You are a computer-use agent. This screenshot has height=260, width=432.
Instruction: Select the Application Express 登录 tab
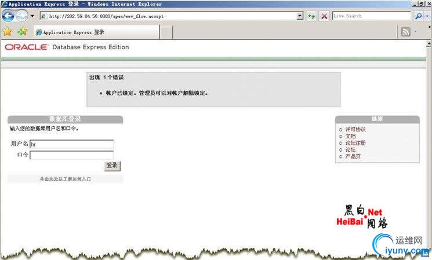(96, 32)
